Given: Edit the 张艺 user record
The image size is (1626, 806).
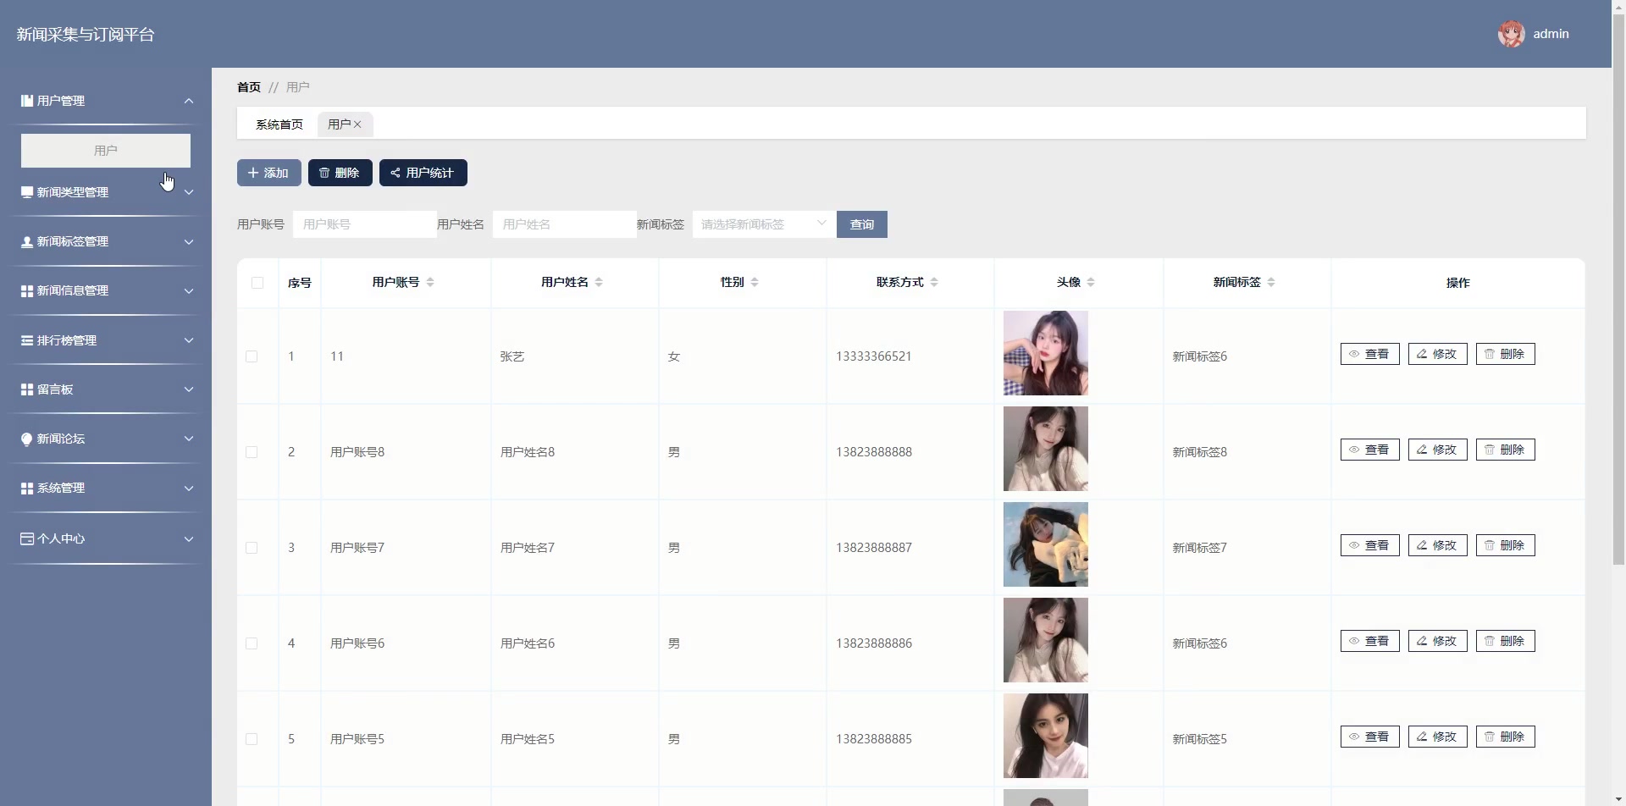Looking at the screenshot, I should point(1438,354).
